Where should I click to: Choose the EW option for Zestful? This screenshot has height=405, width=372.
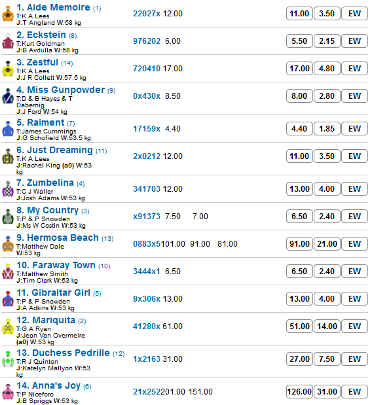pyautogui.click(x=354, y=69)
